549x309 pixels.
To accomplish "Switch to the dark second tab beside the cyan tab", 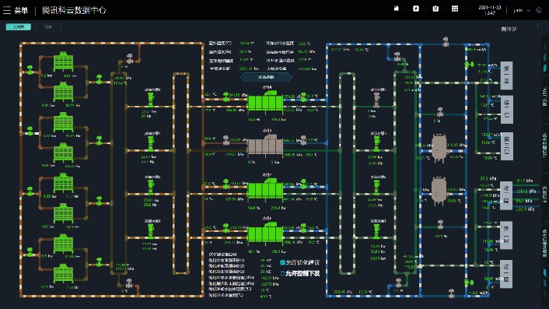I will pyautogui.click(x=48, y=26).
